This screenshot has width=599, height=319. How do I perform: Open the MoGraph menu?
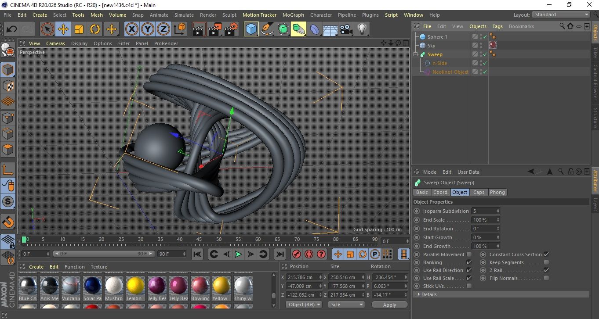[293, 15]
